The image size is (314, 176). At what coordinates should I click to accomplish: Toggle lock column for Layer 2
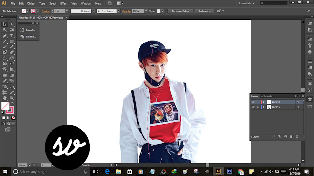point(258,102)
